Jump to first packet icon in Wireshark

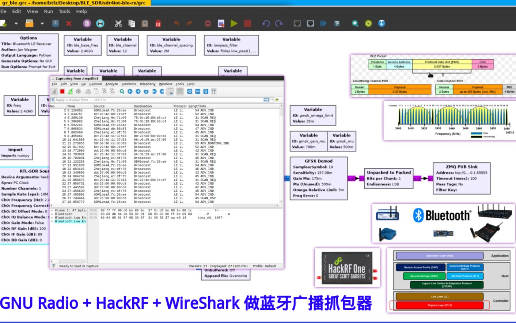(154, 91)
